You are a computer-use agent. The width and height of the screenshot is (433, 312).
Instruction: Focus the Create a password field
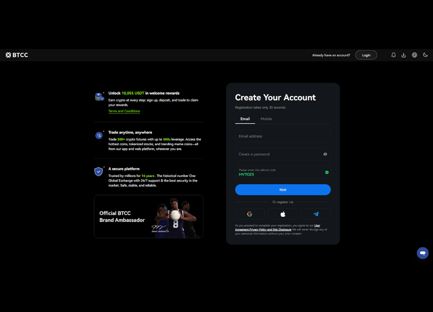pyautogui.click(x=277, y=154)
